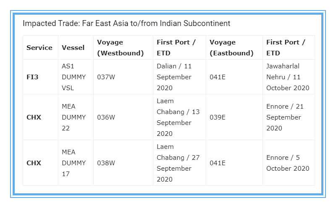Select the 'AS1 DUMMY VSL' vessel cell
The width and height of the screenshot is (336, 208).
74,77
